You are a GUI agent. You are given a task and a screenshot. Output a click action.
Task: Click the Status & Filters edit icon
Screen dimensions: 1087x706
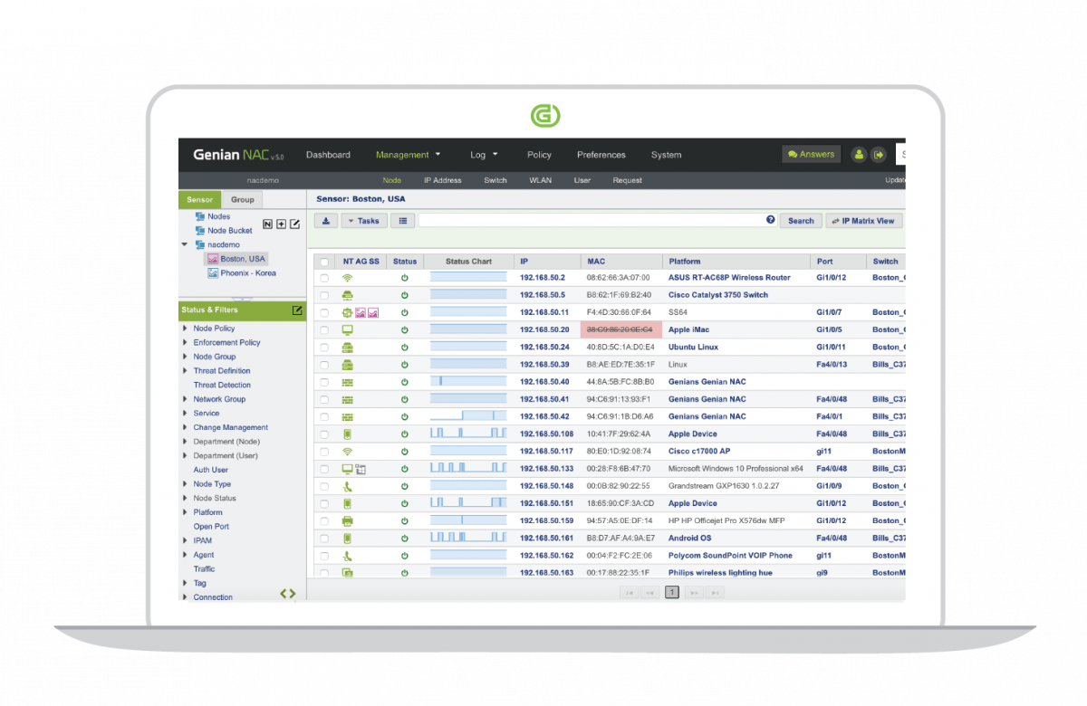(297, 310)
